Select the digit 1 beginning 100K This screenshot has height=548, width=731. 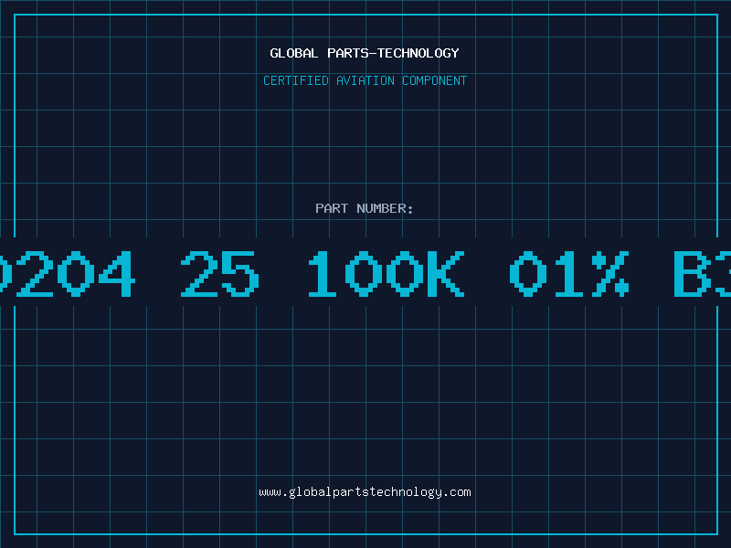coord(323,274)
